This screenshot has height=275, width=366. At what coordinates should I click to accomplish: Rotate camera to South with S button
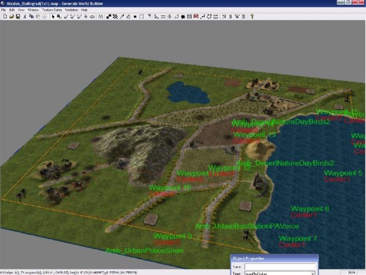(230, 16)
